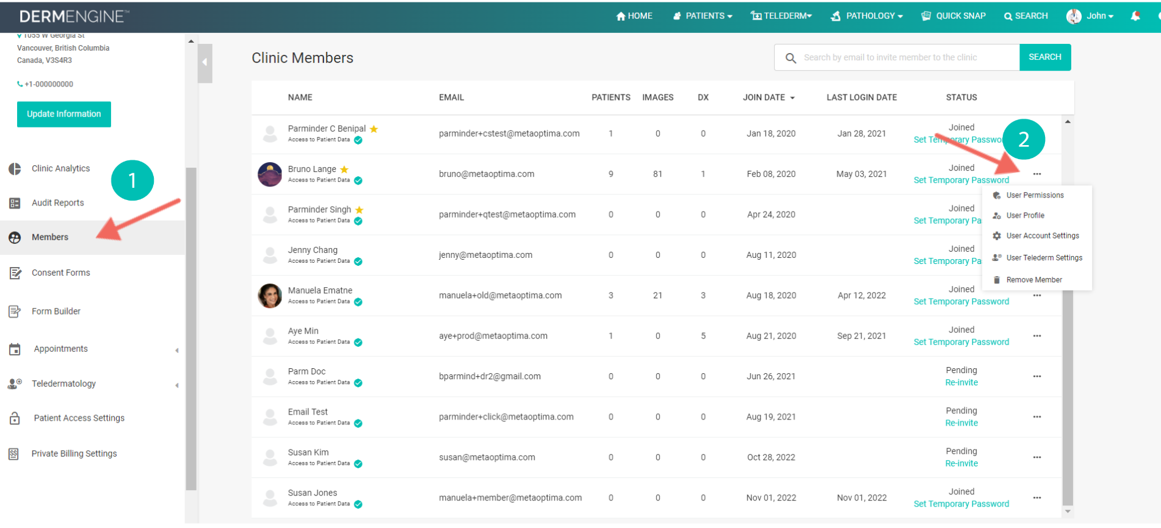Click the Update Information button
Image resolution: width=1161 pixels, height=528 pixels.
tap(64, 114)
